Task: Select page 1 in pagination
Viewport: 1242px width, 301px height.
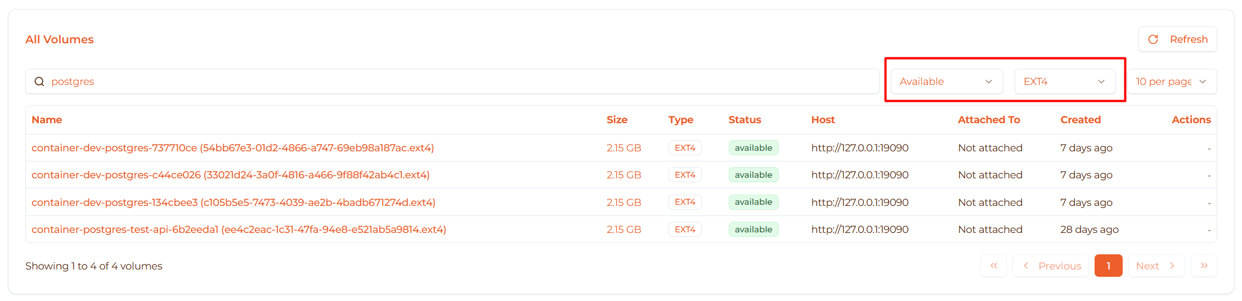Action: (x=1108, y=266)
